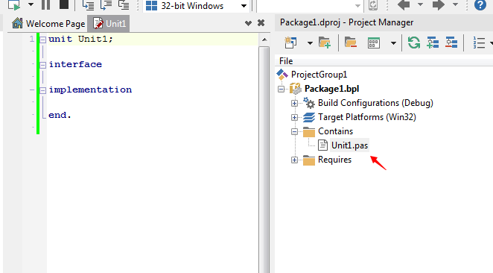Screen dimensions: 493x273
Task: Click the Pause program icon
Action: click(x=46, y=4)
